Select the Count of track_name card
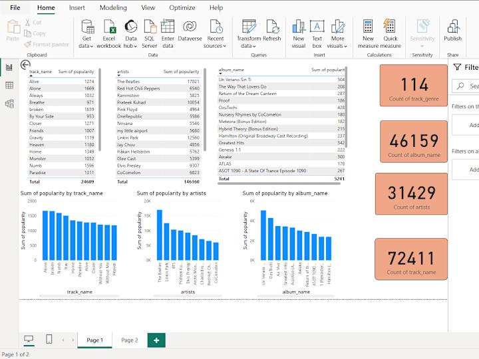The image size is (479, 359). click(x=411, y=259)
